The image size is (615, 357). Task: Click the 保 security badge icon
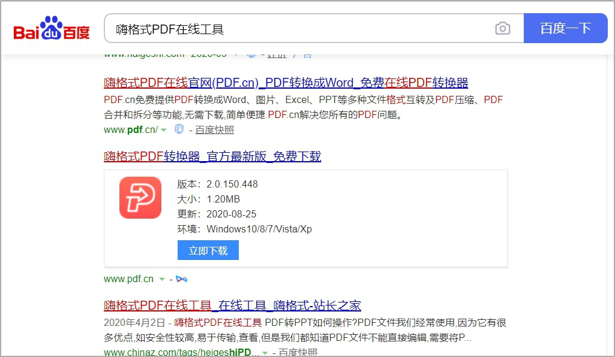point(179,129)
